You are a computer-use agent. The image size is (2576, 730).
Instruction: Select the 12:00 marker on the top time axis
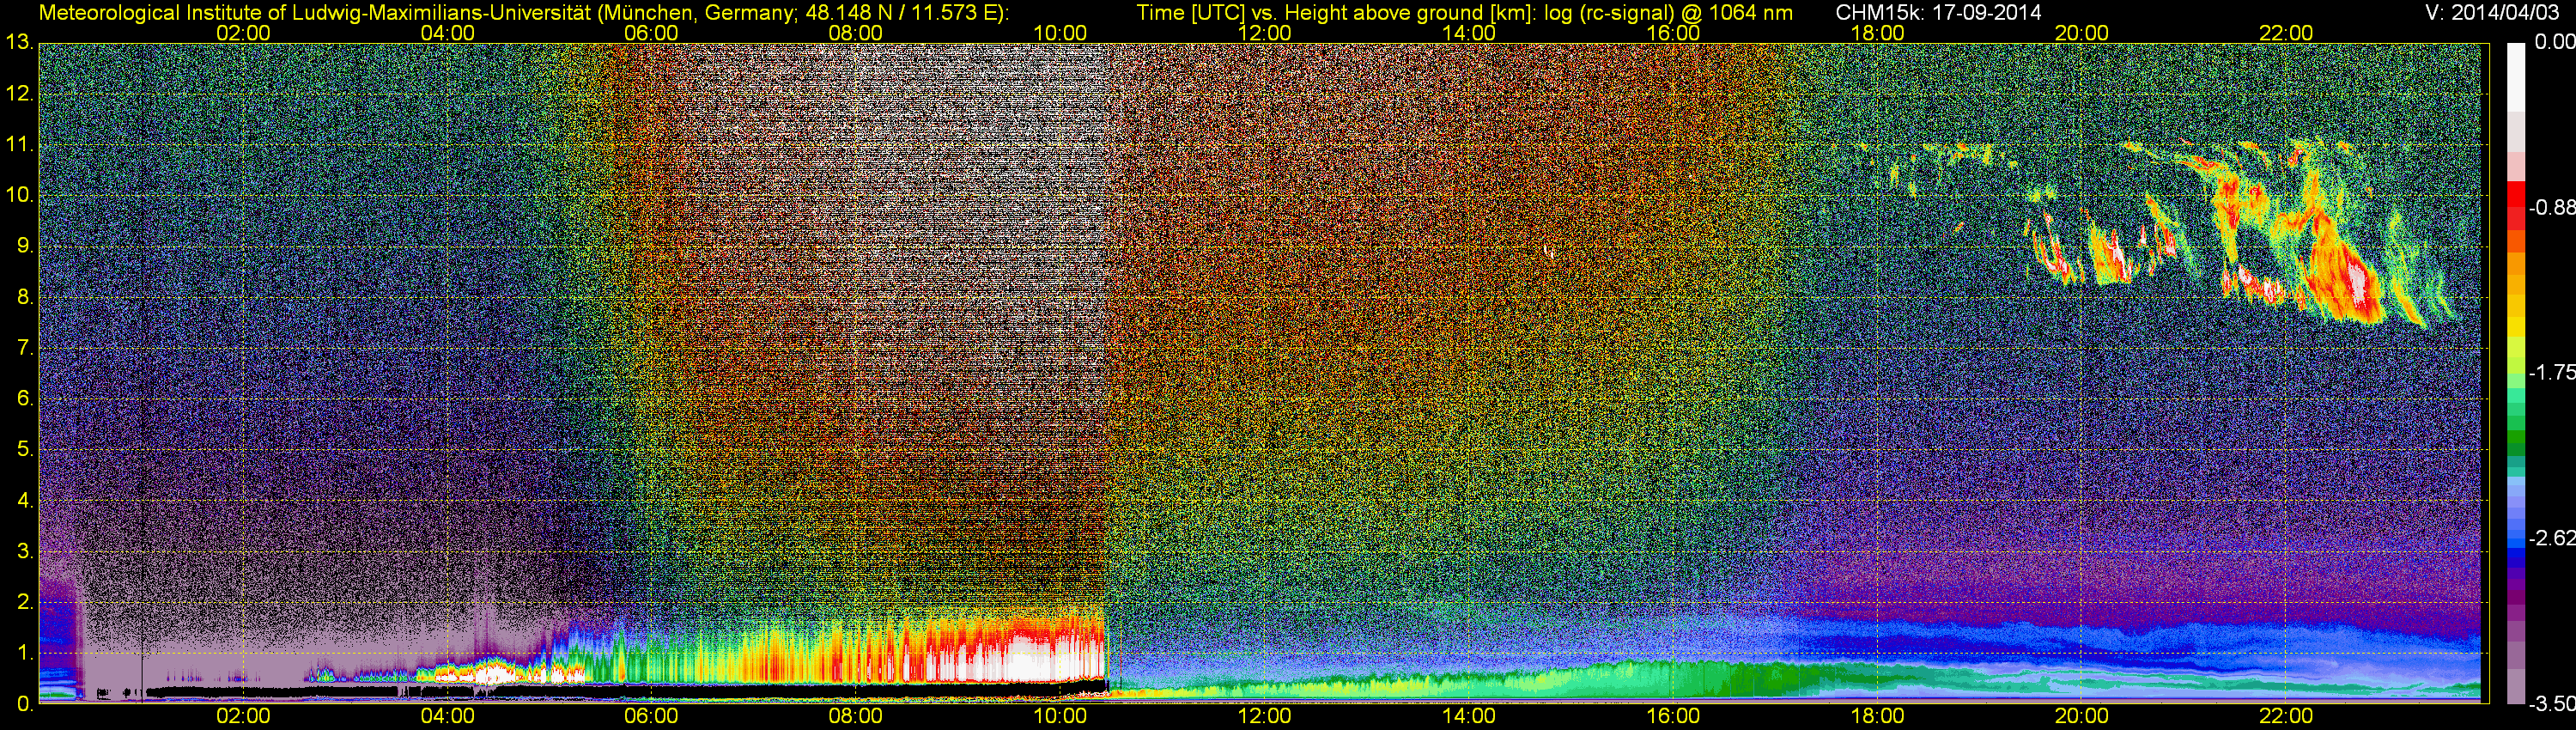click(x=1264, y=33)
